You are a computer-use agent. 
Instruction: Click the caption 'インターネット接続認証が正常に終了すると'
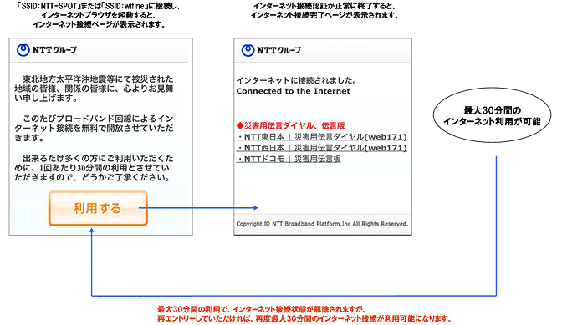tap(324, 11)
